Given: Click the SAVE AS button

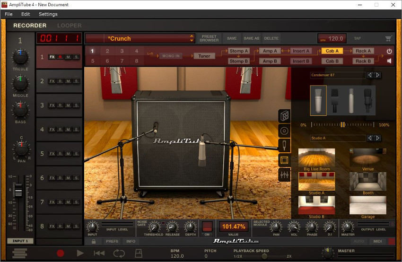Looking at the screenshot, I should click(251, 38).
